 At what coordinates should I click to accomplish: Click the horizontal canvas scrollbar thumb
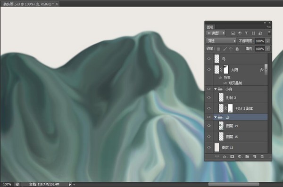[x=234, y=184]
